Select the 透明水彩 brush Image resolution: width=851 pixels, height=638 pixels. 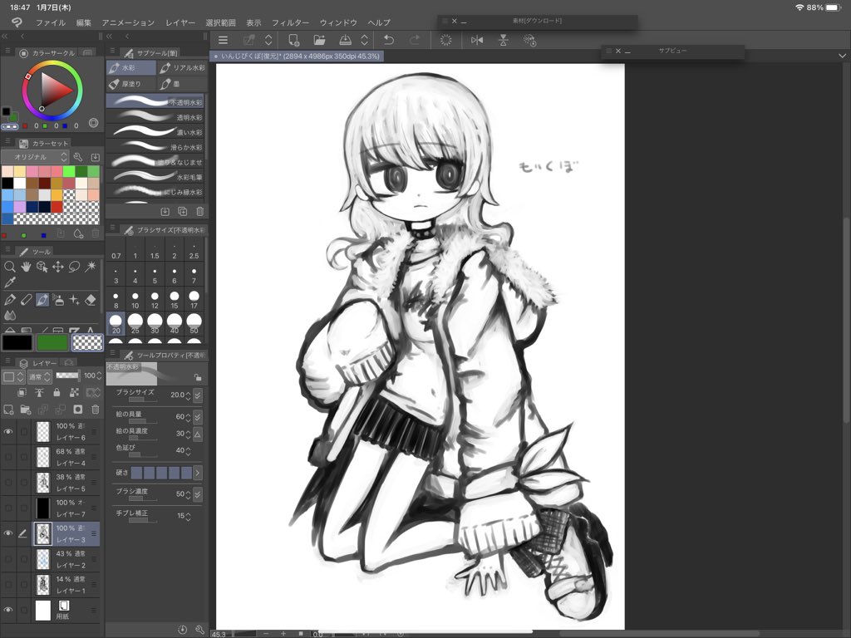click(x=155, y=116)
